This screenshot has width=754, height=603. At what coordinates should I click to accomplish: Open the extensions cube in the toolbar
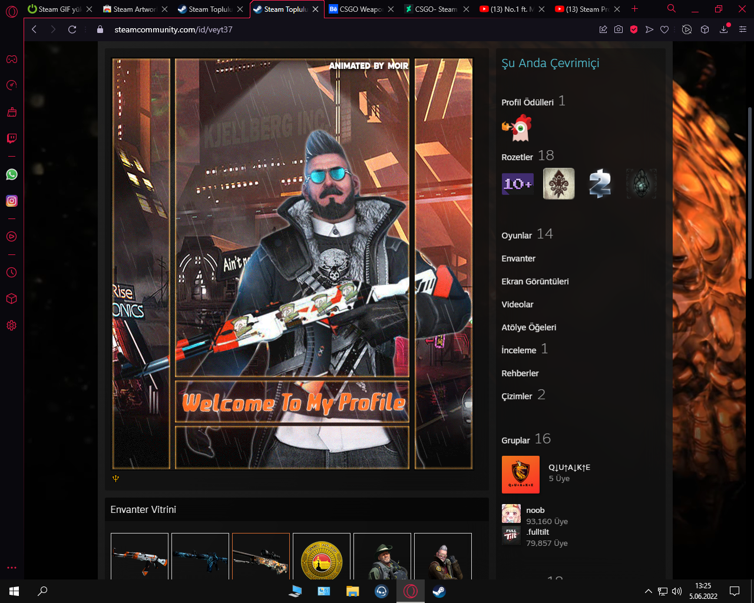pyautogui.click(x=705, y=29)
